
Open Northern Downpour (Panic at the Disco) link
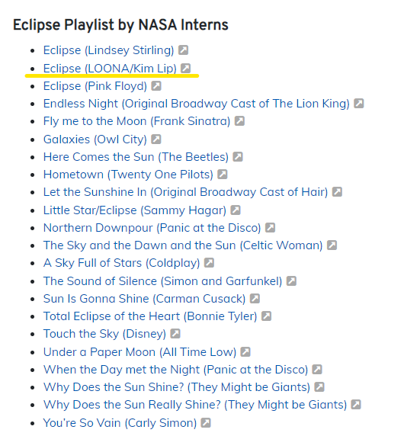[x=152, y=228]
